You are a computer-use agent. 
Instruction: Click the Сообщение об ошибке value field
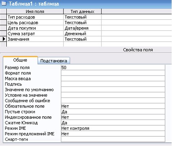point(113,100)
